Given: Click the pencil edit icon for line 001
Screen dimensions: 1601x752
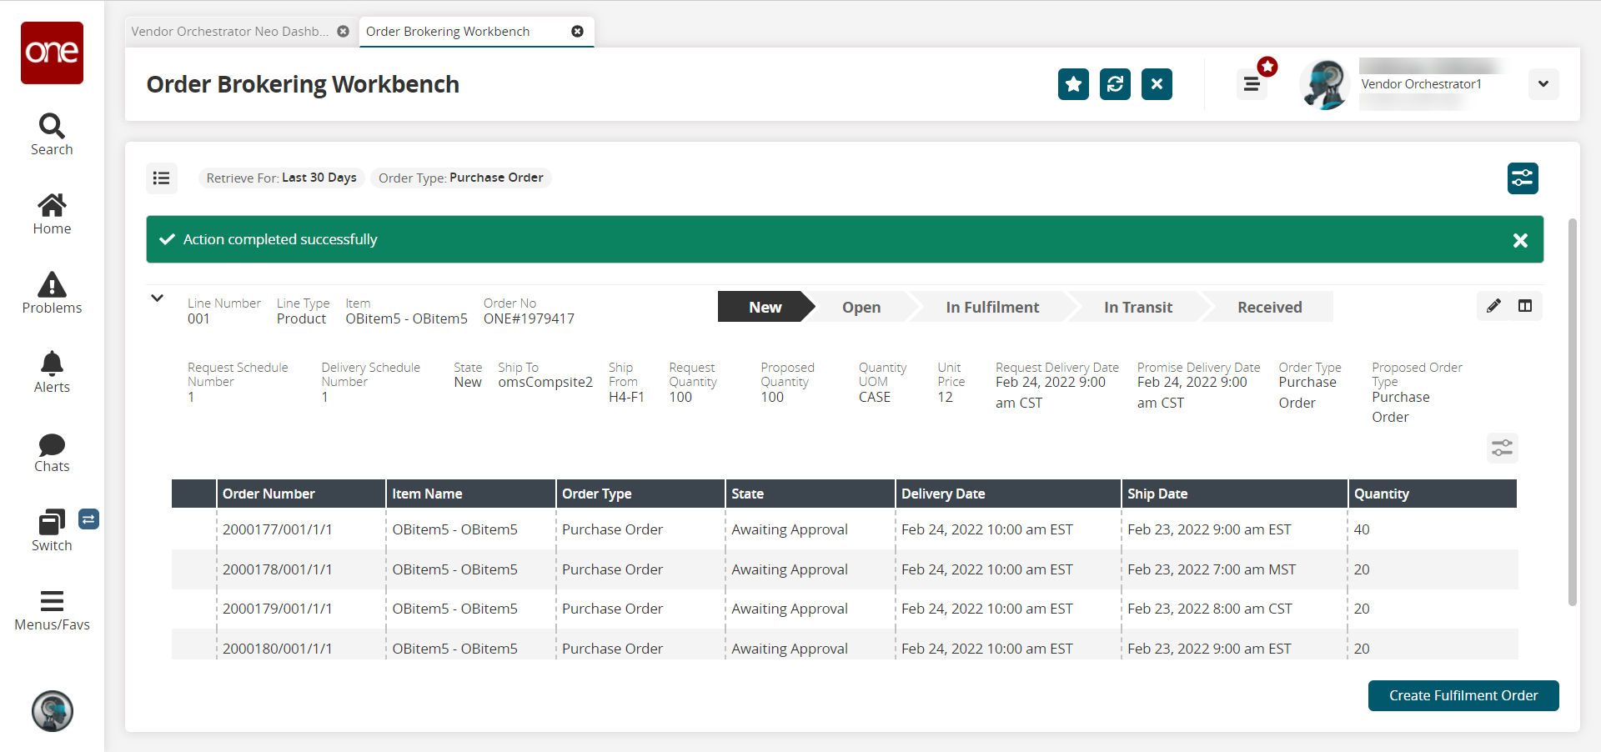Looking at the screenshot, I should 1493,306.
